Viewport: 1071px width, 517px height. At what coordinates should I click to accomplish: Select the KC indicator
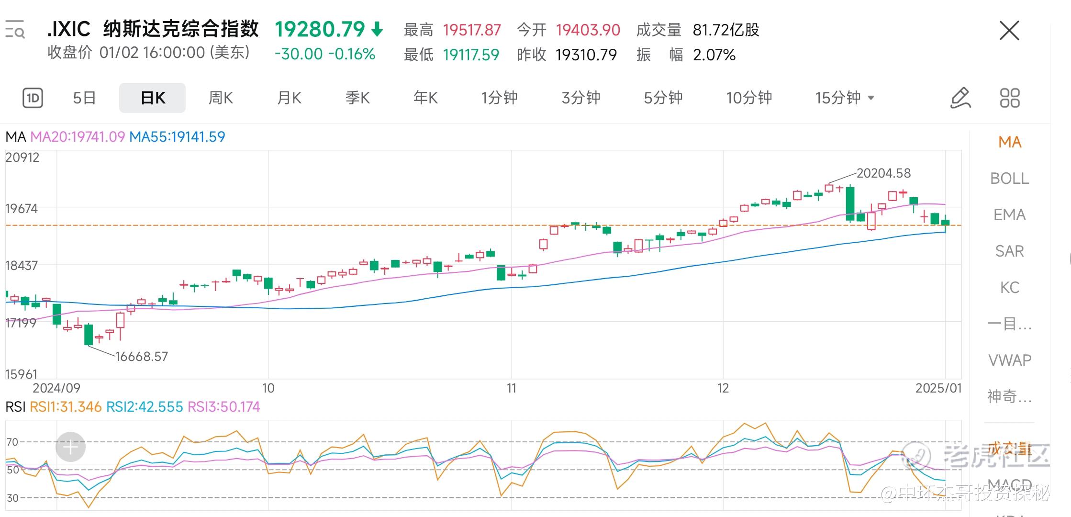[x=1009, y=288]
